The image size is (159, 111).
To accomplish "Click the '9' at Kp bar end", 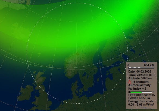I will 153,92.
